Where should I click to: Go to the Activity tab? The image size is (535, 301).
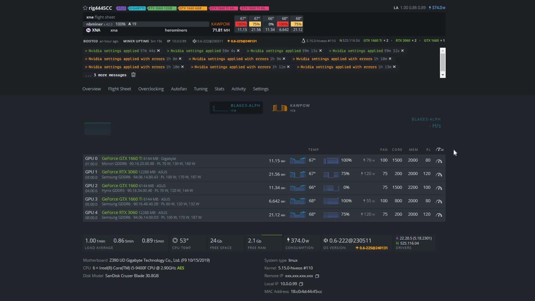(x=239, y=89)
